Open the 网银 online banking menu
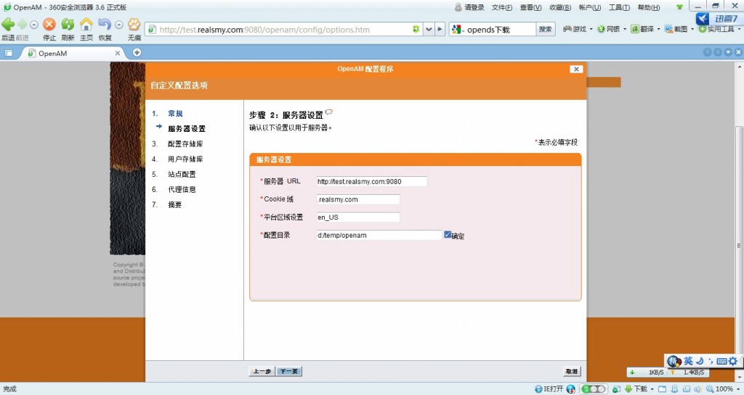The image size is (744, 395). point(612,29)
